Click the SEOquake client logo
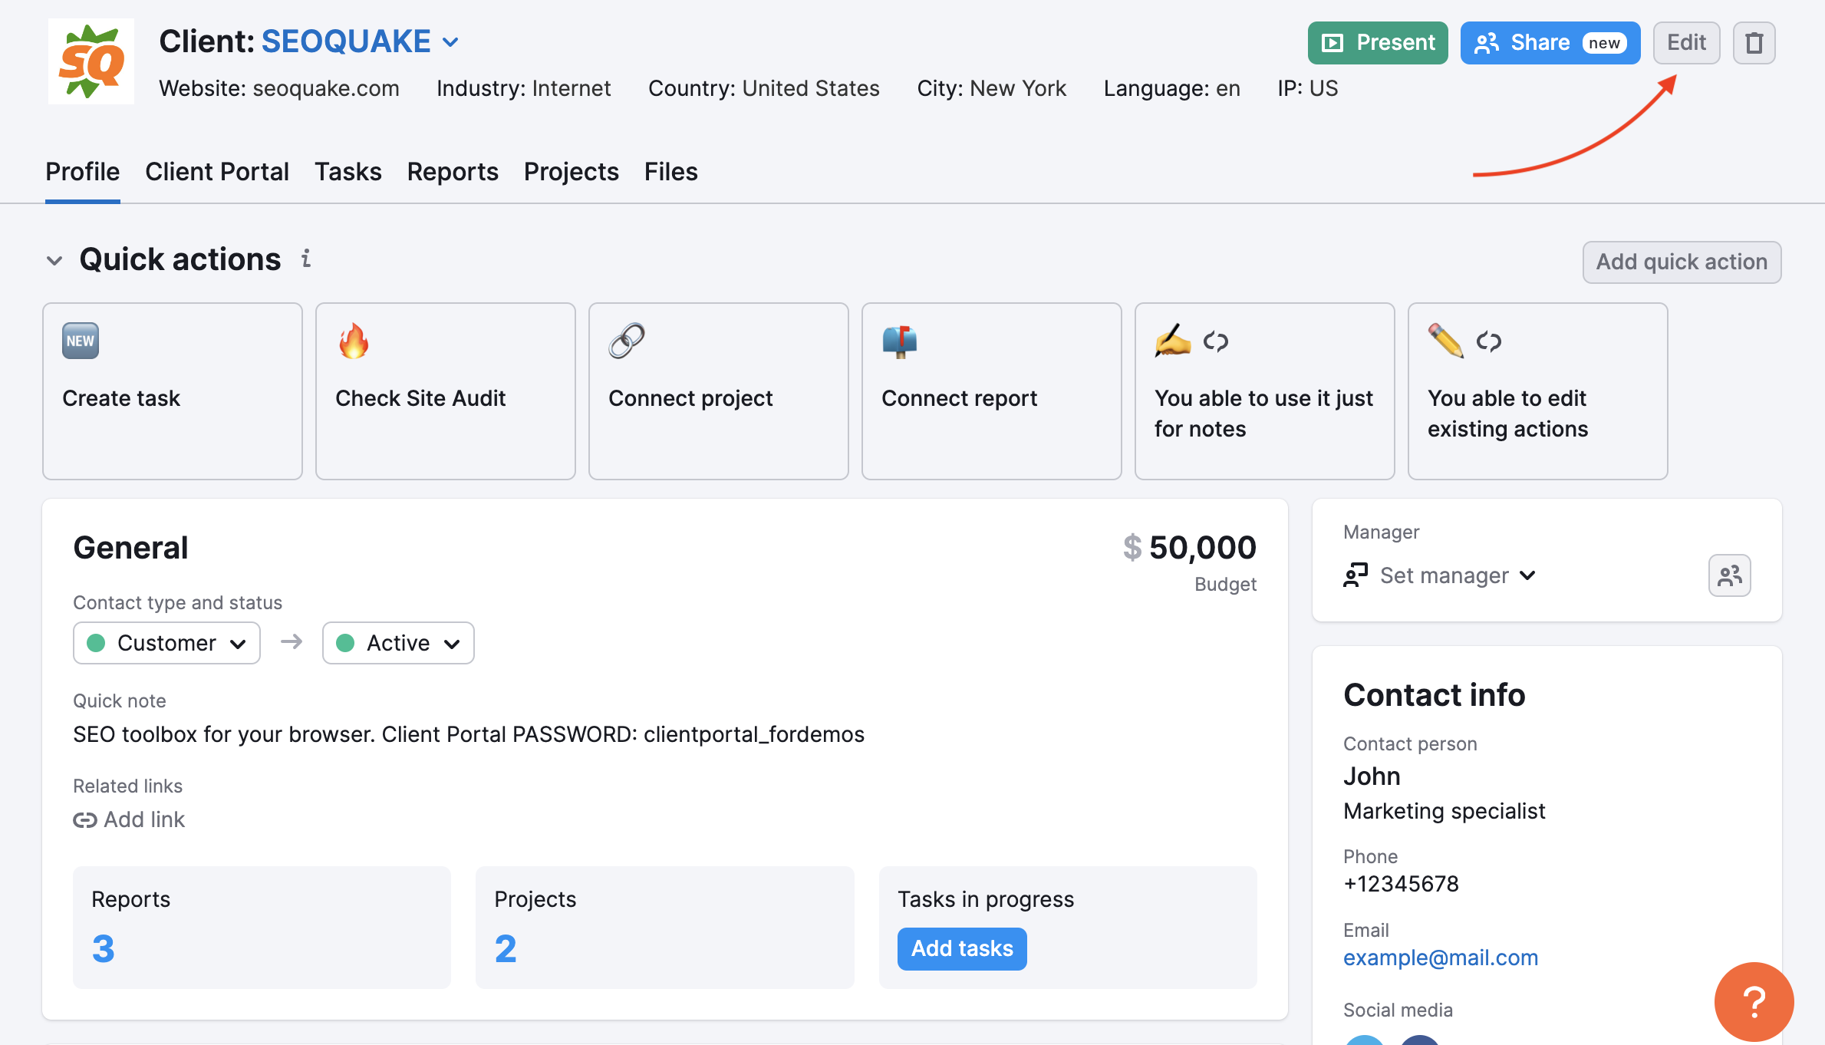The width and height of the screenshot is (1825, 1045). tap(91, 61)
